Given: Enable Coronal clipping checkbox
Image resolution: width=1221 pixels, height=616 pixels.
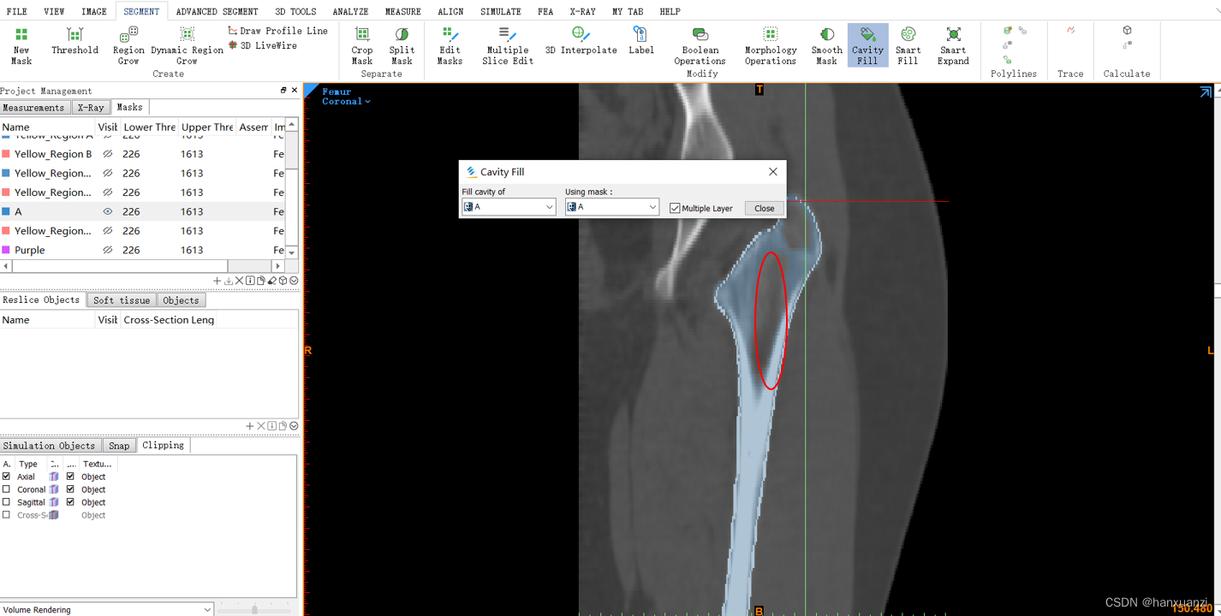Looking at the screenshot, I should click(7, 489).
